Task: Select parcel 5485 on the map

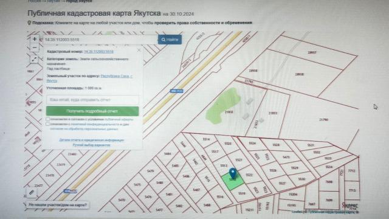Action: (x=175, y=165)
